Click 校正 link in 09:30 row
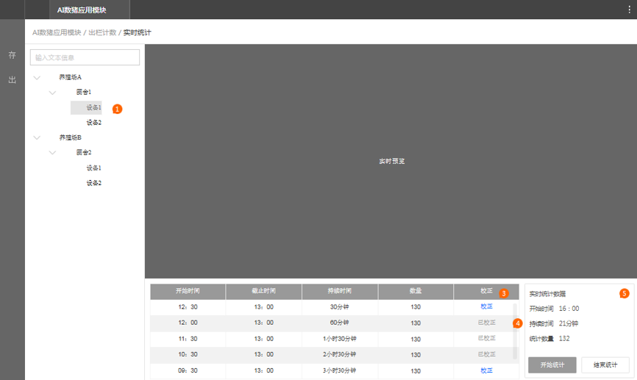The width and height of the screenshot is (637, 380). point(486,371)
